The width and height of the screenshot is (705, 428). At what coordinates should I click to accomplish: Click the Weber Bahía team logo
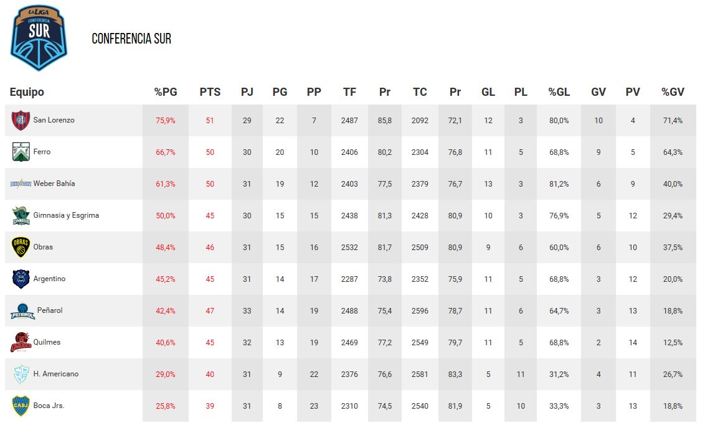[x=21, y=184]
